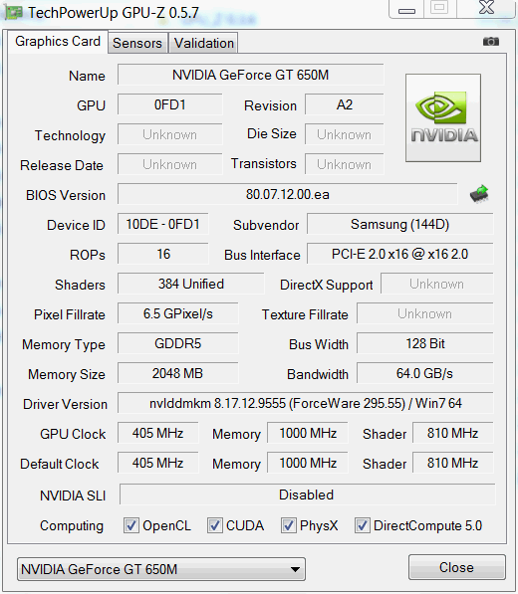
Task: Click the BIOS Version field
Action: coord(288,194)
